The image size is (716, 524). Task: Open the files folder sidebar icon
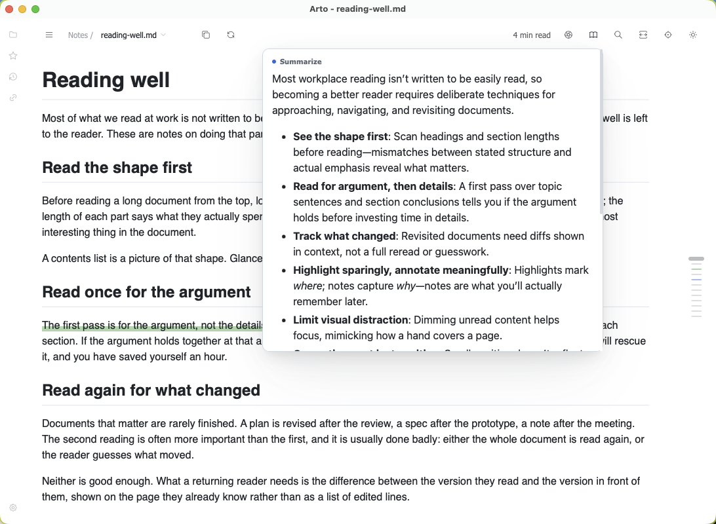(13, 35)
